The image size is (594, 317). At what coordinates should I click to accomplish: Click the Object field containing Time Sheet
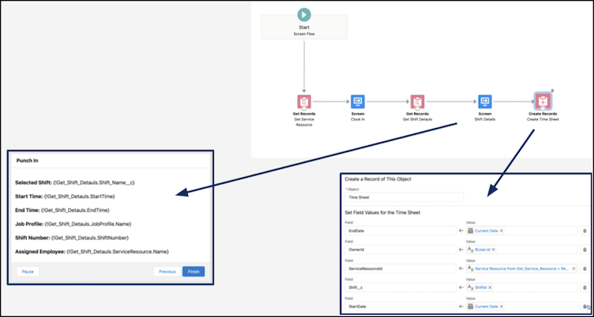pos(405,198)
